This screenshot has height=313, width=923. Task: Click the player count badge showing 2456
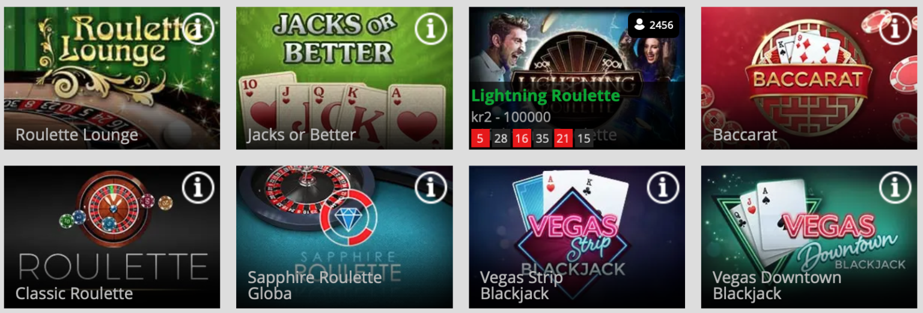[x=654, y=25]
